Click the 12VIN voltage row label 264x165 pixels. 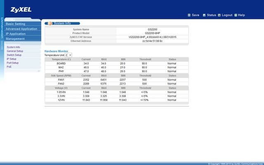pyautogui.click(x=61, y=100)
